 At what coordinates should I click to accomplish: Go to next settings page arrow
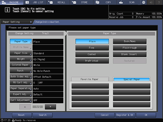coord(50,107)
